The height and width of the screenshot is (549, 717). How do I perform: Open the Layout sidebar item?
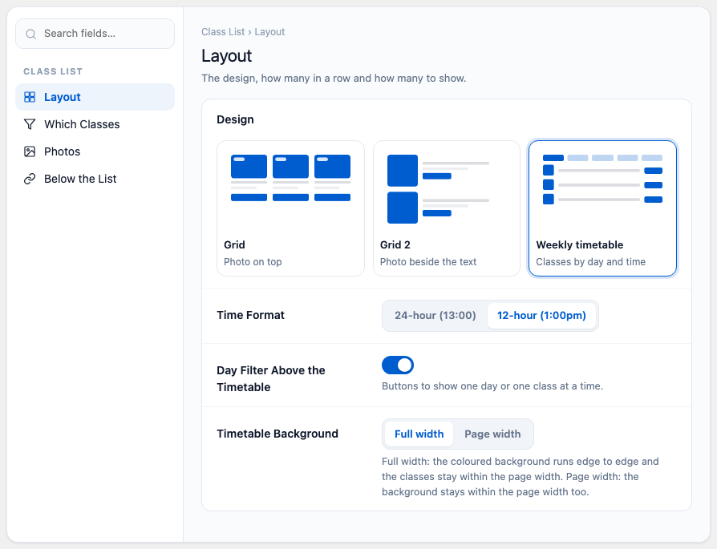95,97
